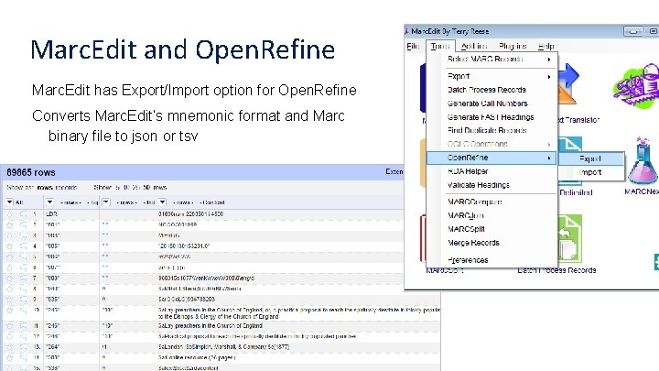Select RDA Helper menu entry
The image size is (659, 371).
468,171
